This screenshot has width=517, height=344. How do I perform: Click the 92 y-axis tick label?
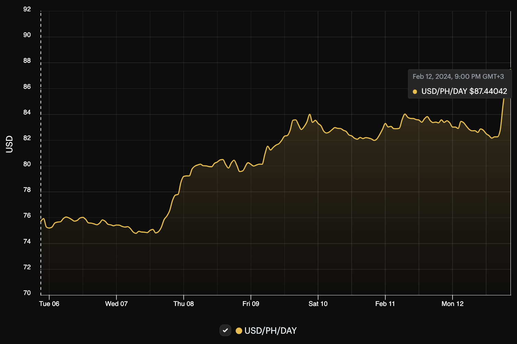point(27,9)
